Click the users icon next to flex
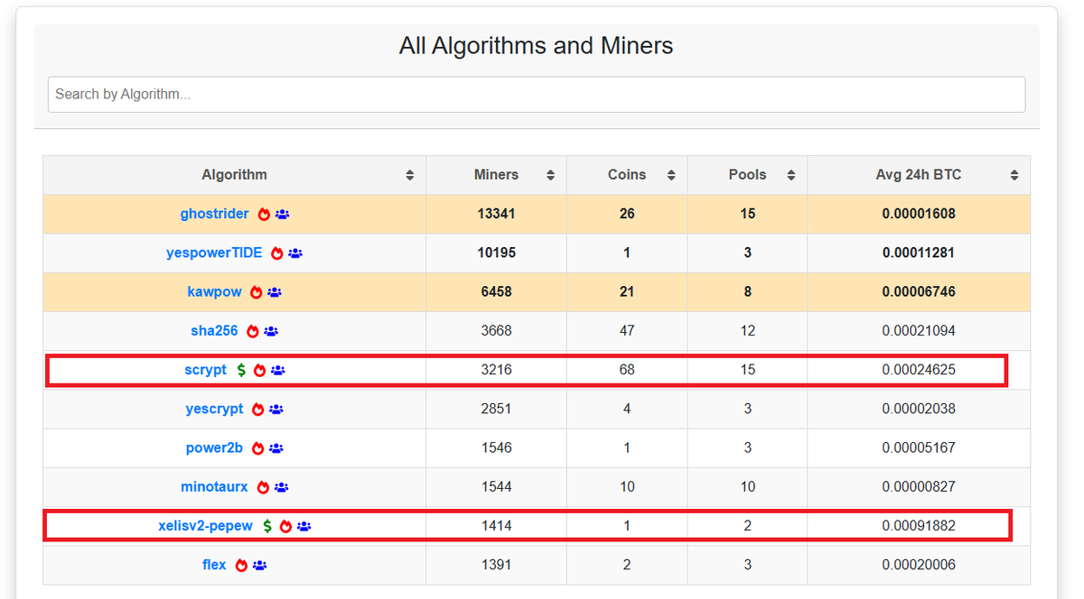 coord(260,566)
